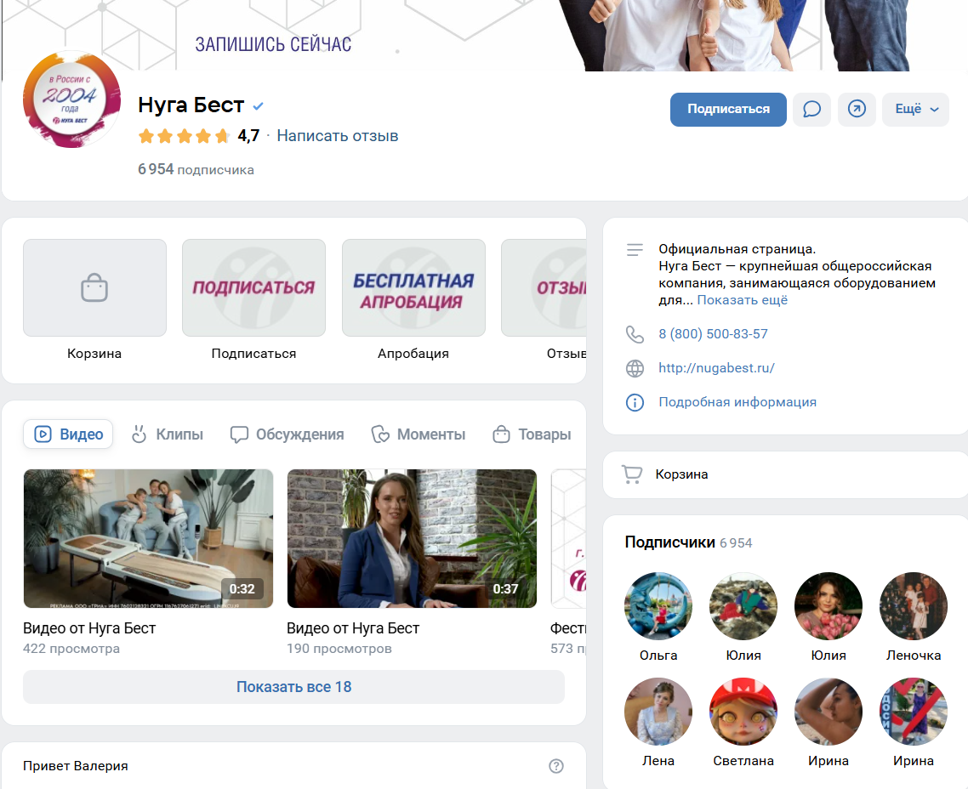
Task: Click the shopping cart icon
Action: (632, 474)
